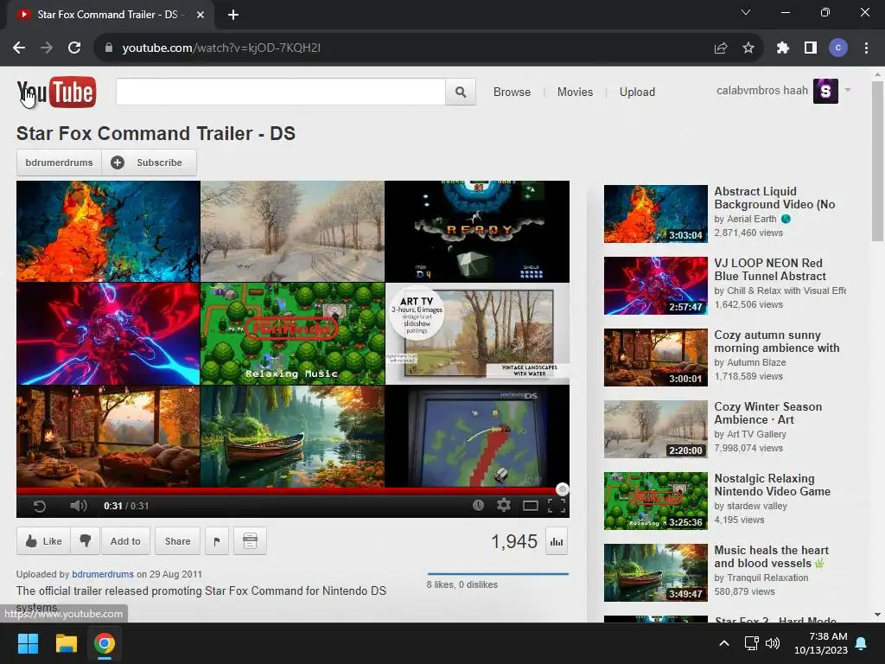This screenshot has height=664, width=885.
Task: Open Cozy Winter Season Ambience video title
Action: [x=767, y=413]
